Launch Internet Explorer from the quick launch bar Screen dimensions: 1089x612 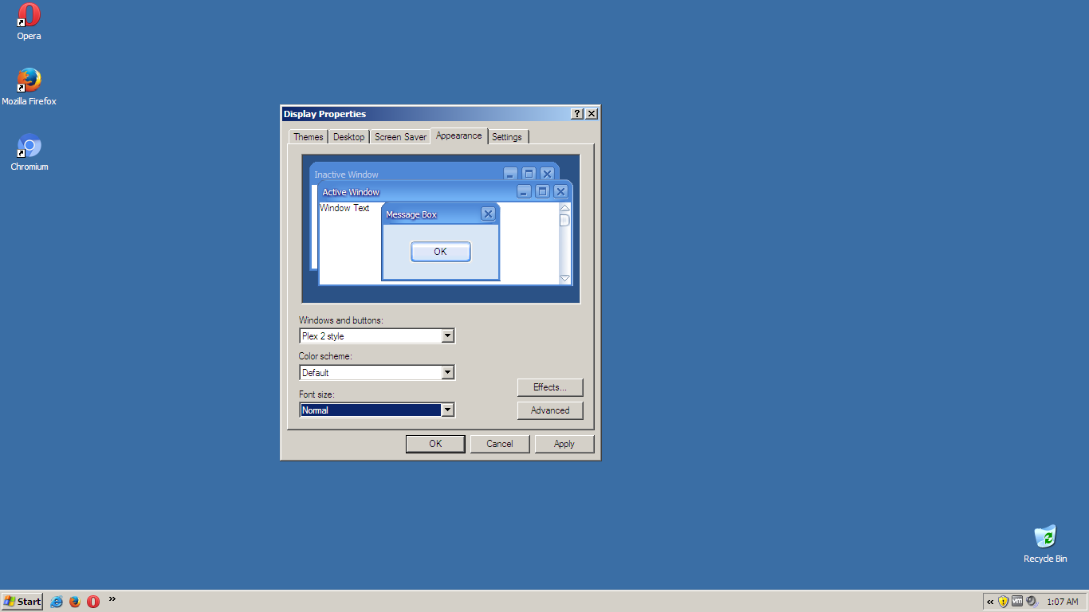point(56,602)
